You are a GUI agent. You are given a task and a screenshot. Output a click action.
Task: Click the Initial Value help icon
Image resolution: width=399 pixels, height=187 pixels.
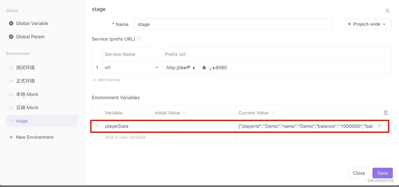(x=184, y=113)
